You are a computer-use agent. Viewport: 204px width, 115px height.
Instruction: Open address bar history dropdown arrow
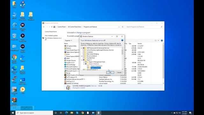pyautogui.click(x=119, y=27)
